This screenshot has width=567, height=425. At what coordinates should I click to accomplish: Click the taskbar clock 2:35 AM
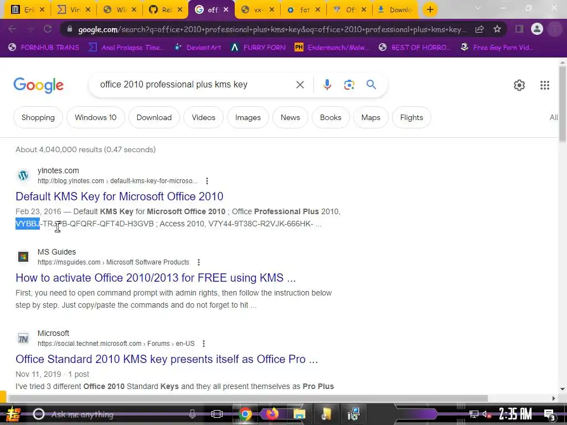pos(516,414)
